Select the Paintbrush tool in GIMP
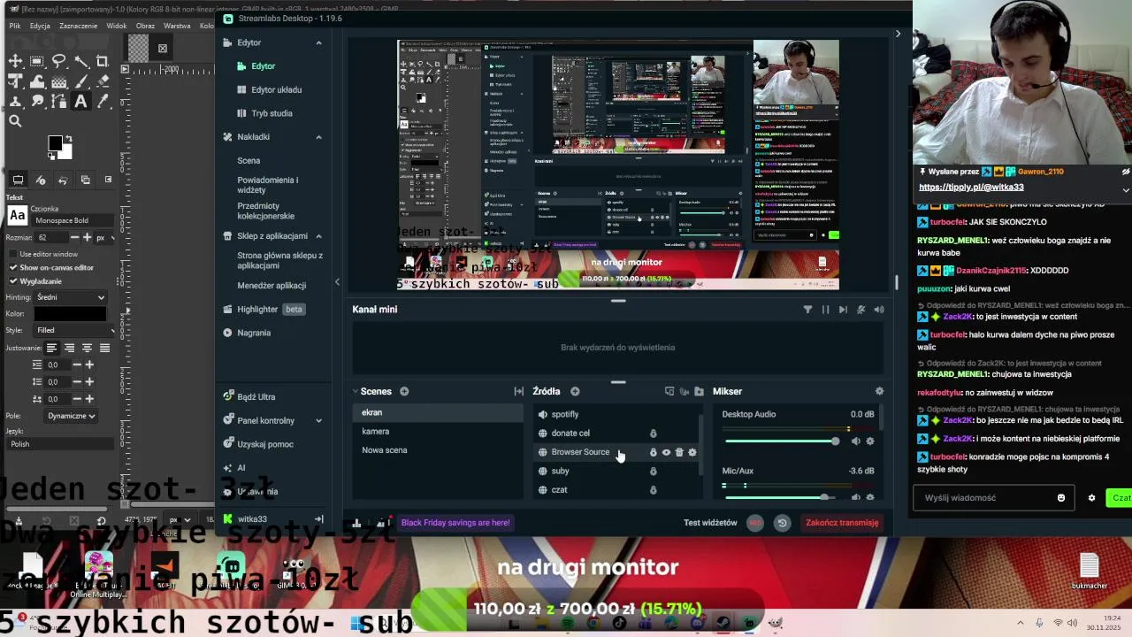This screenshot has height=637, width=1132. (80, 81)
